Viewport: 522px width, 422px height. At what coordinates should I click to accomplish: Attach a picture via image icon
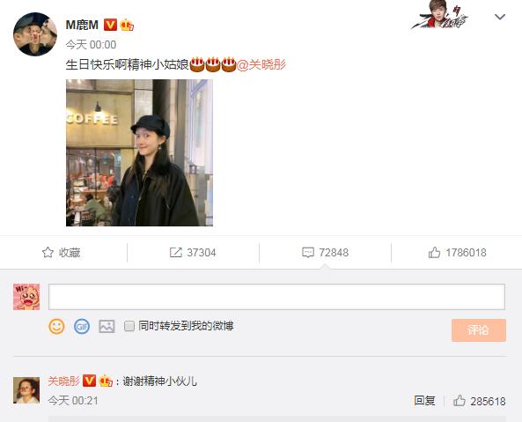tap(107, 326)
